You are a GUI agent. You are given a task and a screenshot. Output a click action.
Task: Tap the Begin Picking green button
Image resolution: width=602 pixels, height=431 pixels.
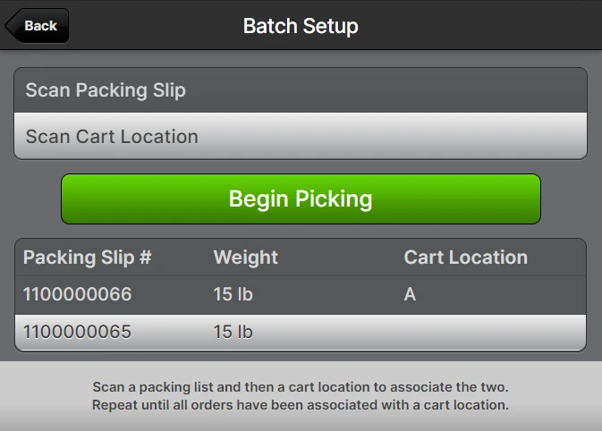point(301,199)
